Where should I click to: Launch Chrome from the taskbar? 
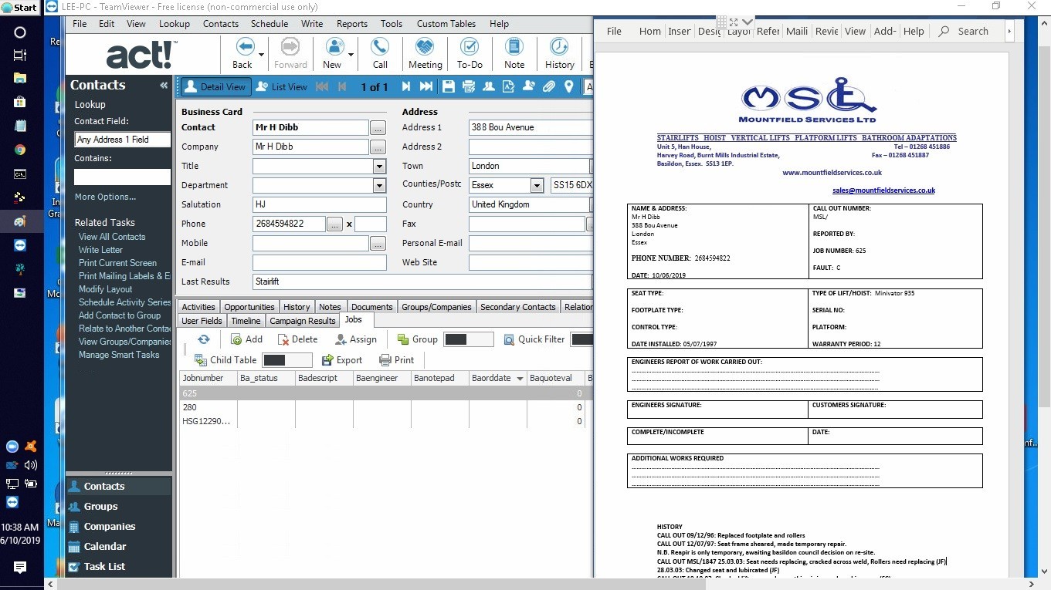pos(20,150)
